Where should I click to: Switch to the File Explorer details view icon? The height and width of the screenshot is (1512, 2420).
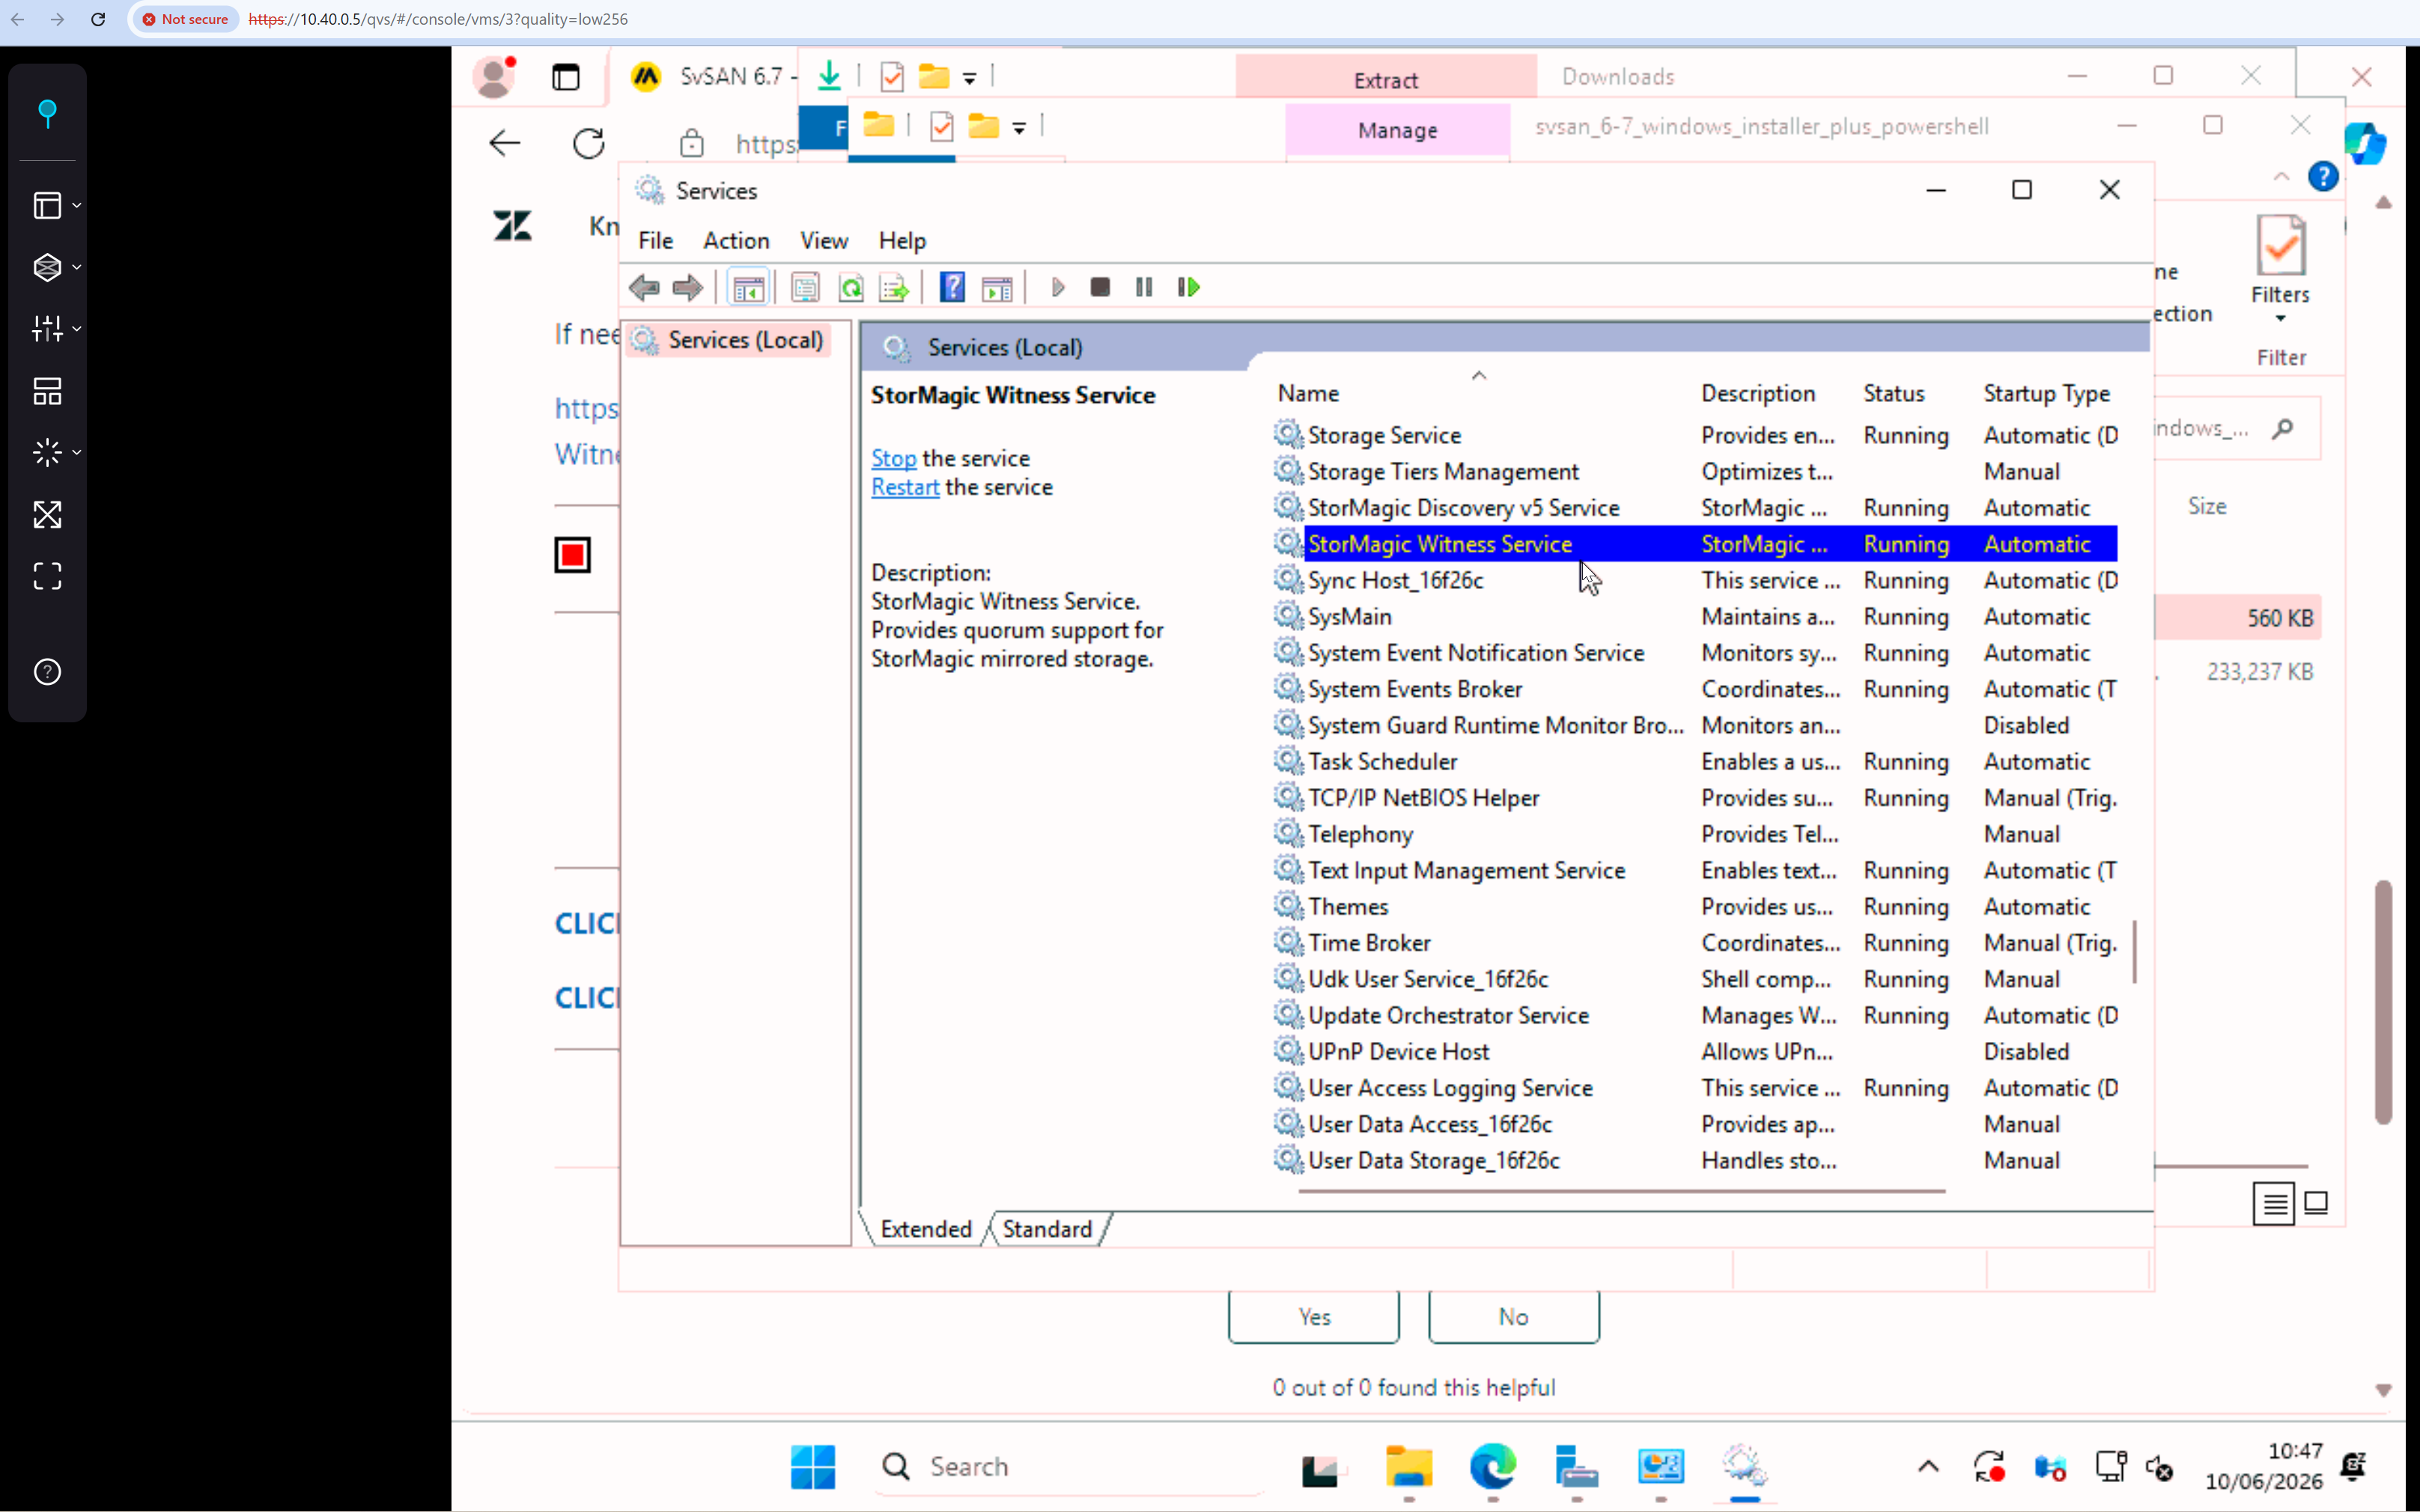tap(2274, 1203)
